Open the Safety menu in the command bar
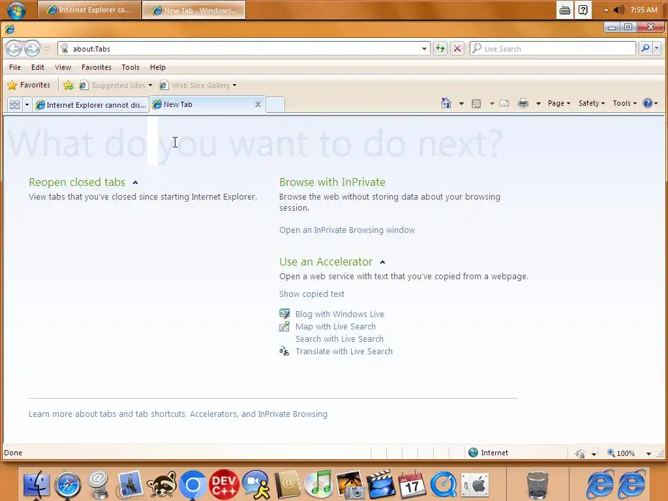Viewport: 668px width, 501px height. [x=592, y=103]
